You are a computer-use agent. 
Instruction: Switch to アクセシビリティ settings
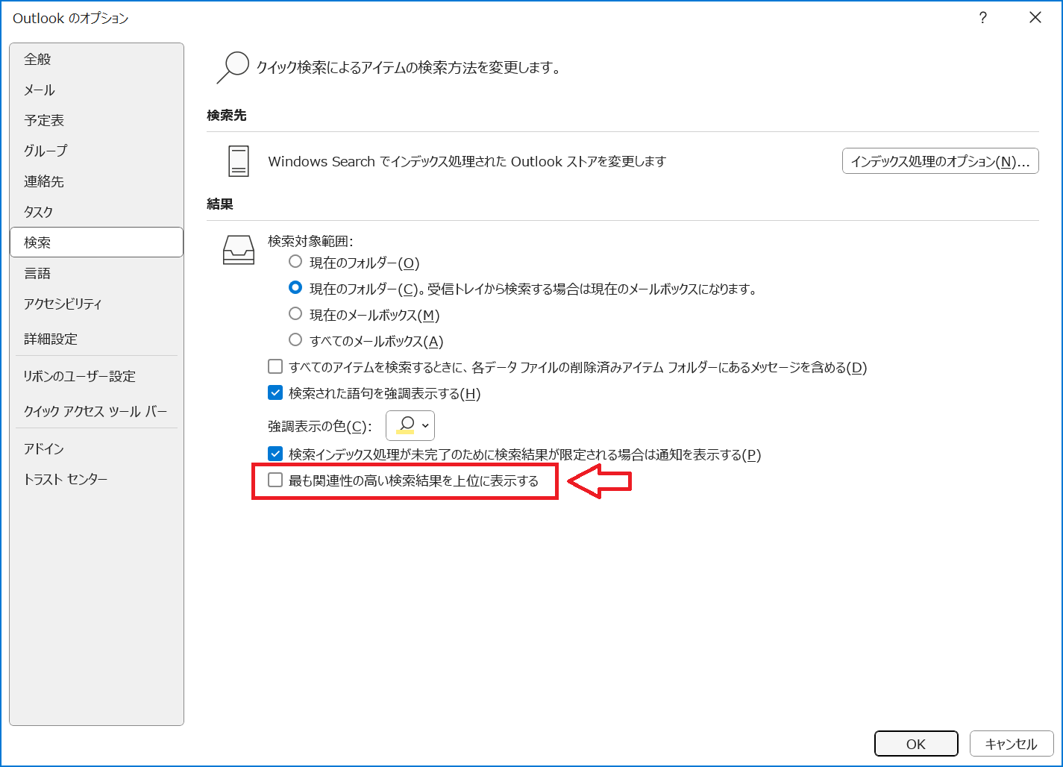pyautogui.click(x=96, y=304)
